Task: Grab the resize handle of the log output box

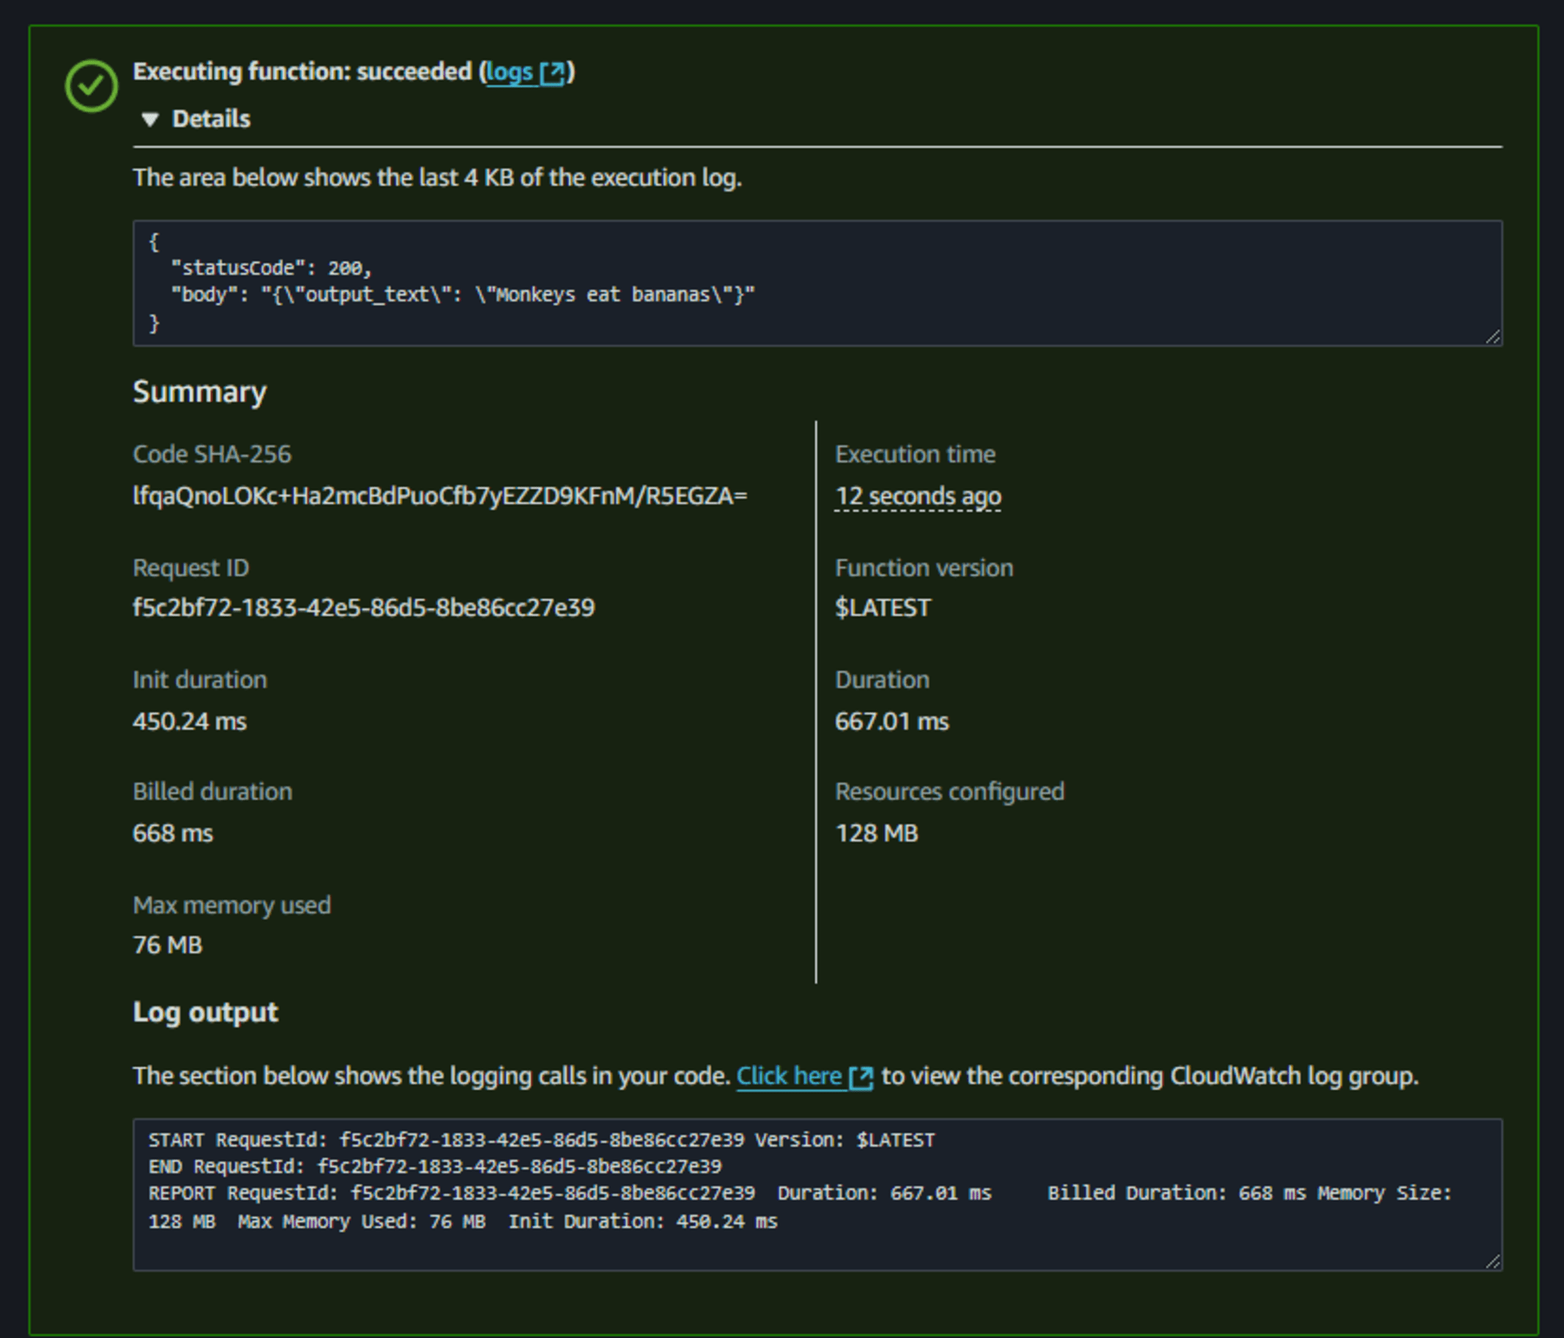Action: [x=1492, y=1261]
